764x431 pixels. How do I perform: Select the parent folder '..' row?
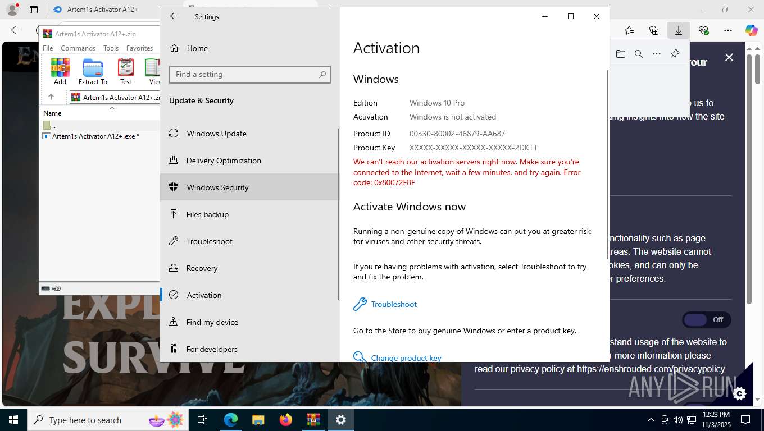99,125
